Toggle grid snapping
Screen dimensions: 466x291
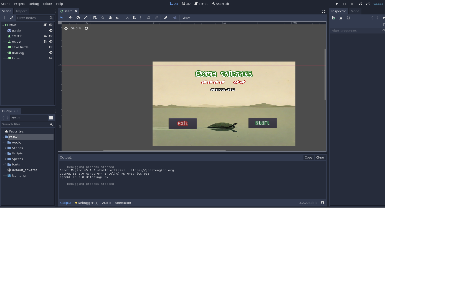pyautogui.click(x=134, y=18)
